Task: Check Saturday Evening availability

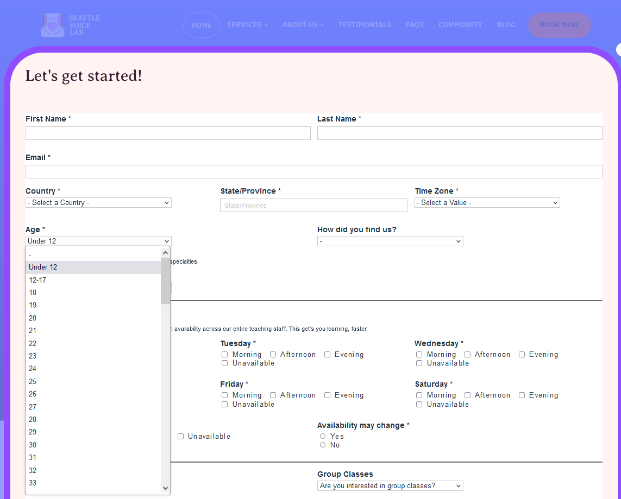Action: pos(522,395)
